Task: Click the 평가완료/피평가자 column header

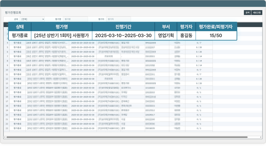Action: click(216, 26)
